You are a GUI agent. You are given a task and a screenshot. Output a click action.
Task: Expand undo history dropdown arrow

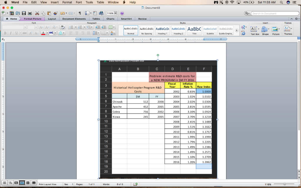[66, 13]
